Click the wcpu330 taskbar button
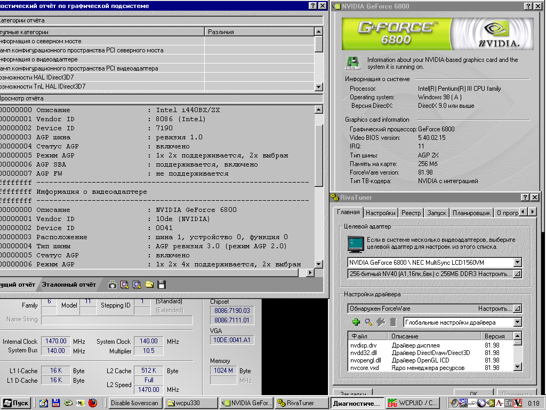Screen dimensions: 546x410 [190, 403]
